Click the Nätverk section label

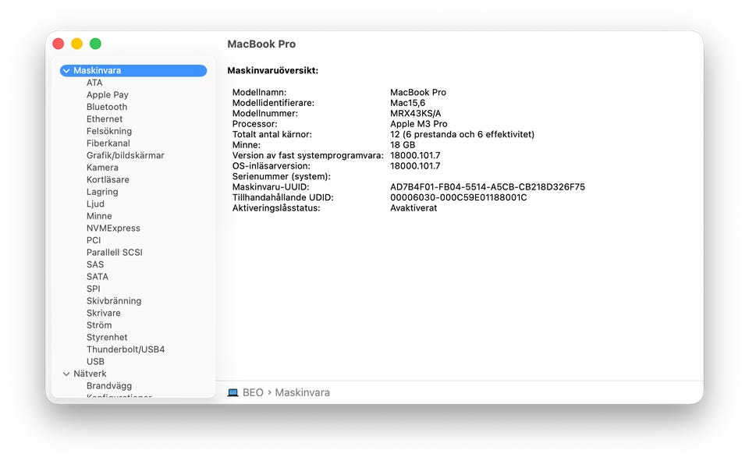(x=90, y=374)
